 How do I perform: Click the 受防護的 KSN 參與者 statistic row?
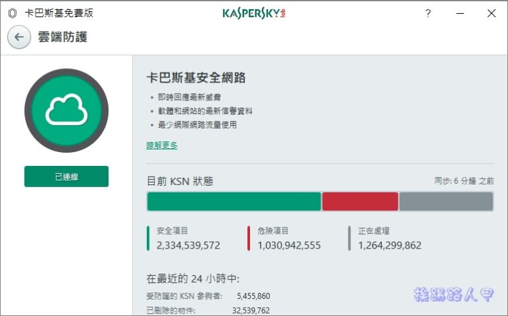pyautogui.click(x=208, y=296)
